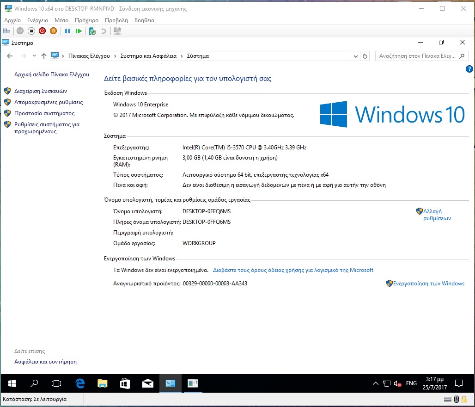Open Ασφάλεια και συντήρηση link
The height and width of the screenshot is (407, 475).
[x=45, y=362]
